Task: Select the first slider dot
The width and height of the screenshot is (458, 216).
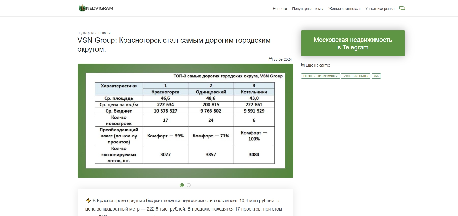Action: (182, 185)
